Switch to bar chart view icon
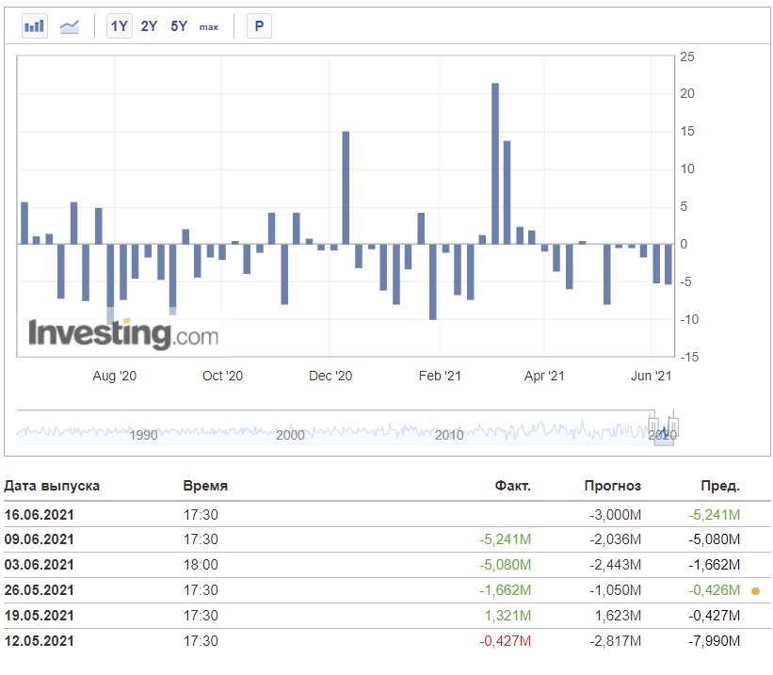The height and width of the screenshot is (675, 773). [x=35, y=26]
